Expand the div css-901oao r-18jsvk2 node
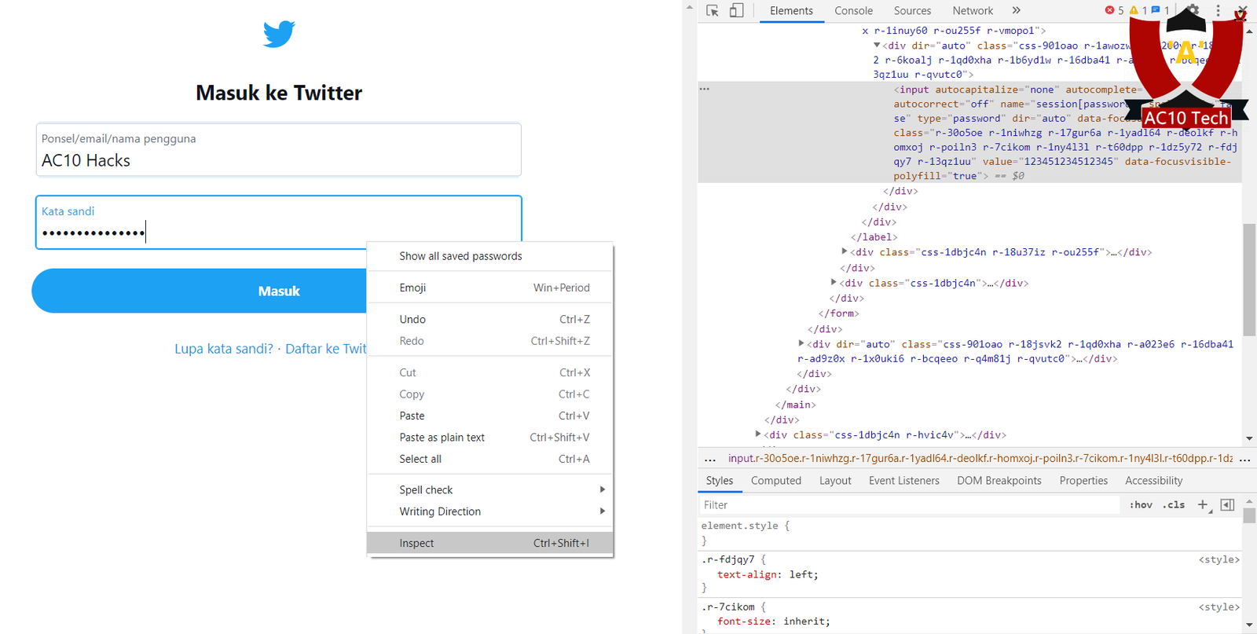This screenshot has height=634, width=1257. pos(801,344)
